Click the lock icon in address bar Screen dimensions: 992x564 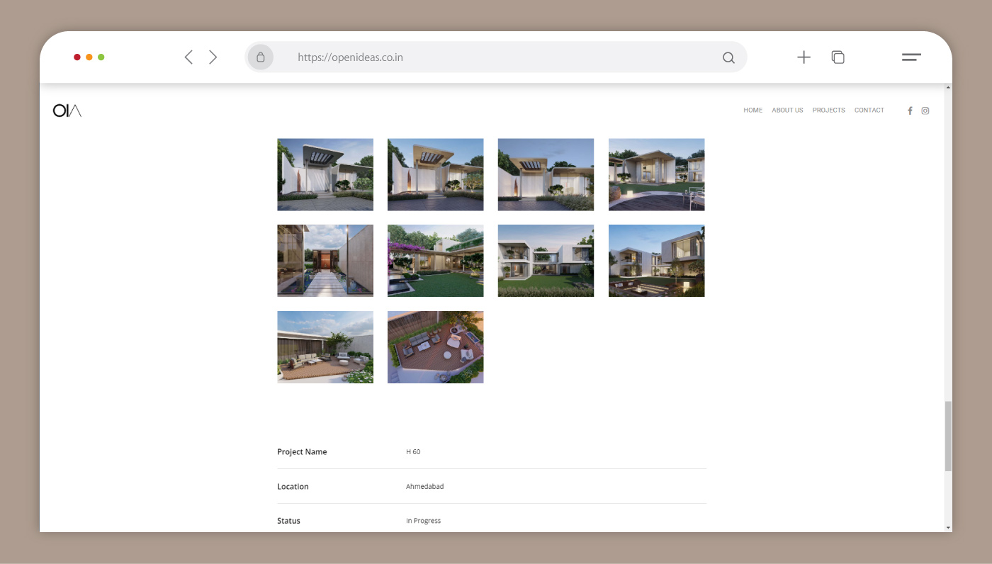(x=261, y=57)
